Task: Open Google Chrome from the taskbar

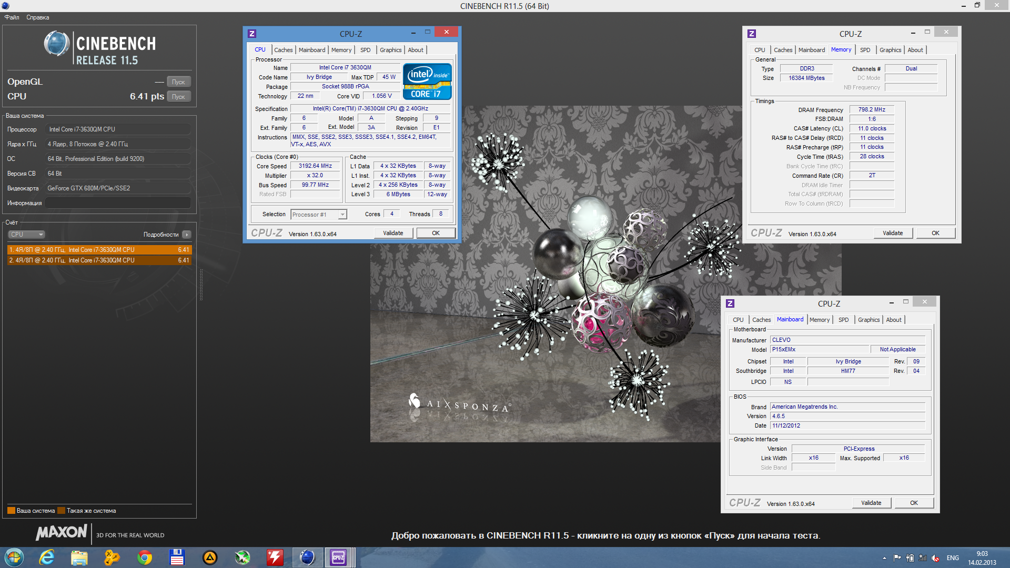Action: 145,557
